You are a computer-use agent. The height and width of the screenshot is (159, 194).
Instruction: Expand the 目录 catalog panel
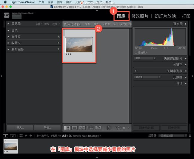pos(8,30)
